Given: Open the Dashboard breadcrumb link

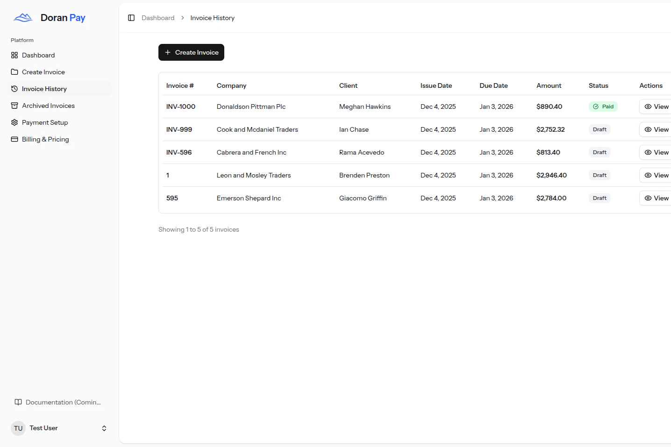Looking at the screenshot, I should (157, 18).
